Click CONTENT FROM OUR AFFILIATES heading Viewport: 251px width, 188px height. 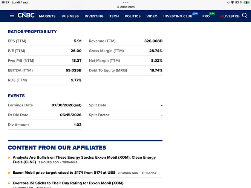click(x=57, y=148)
